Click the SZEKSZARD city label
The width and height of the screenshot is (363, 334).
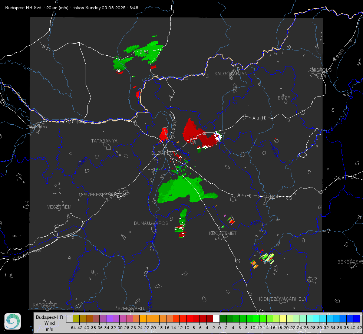(x=131, y=308)
